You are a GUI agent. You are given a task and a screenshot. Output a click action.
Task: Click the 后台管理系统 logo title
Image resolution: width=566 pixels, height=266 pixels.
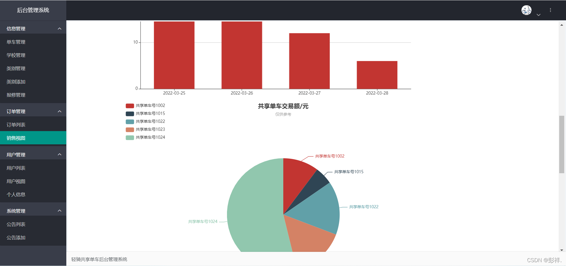coord(33,10)
